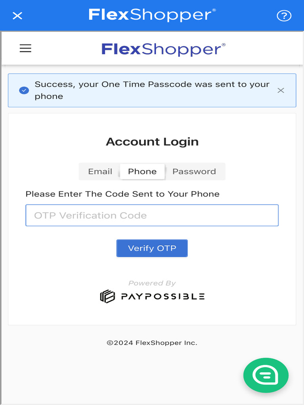Image resolution: width=304 pixels, height=405 pixels.
Task: Click the 'Please Enter The Code' label
Action: (123, 194)
